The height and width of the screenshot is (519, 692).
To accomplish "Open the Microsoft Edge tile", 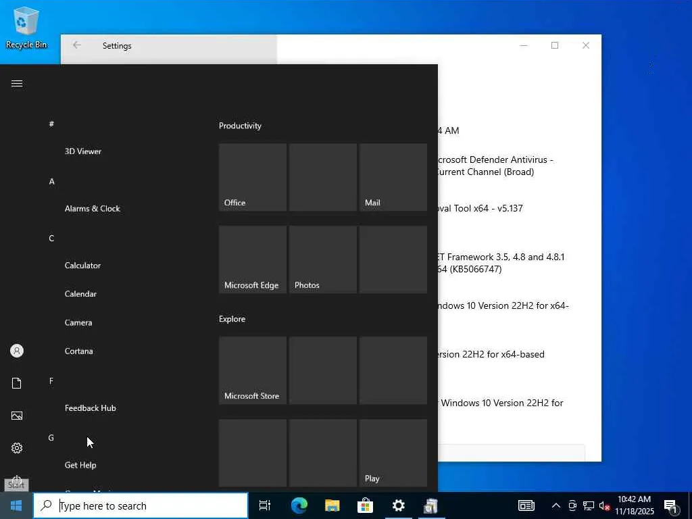I will (253, 259).
